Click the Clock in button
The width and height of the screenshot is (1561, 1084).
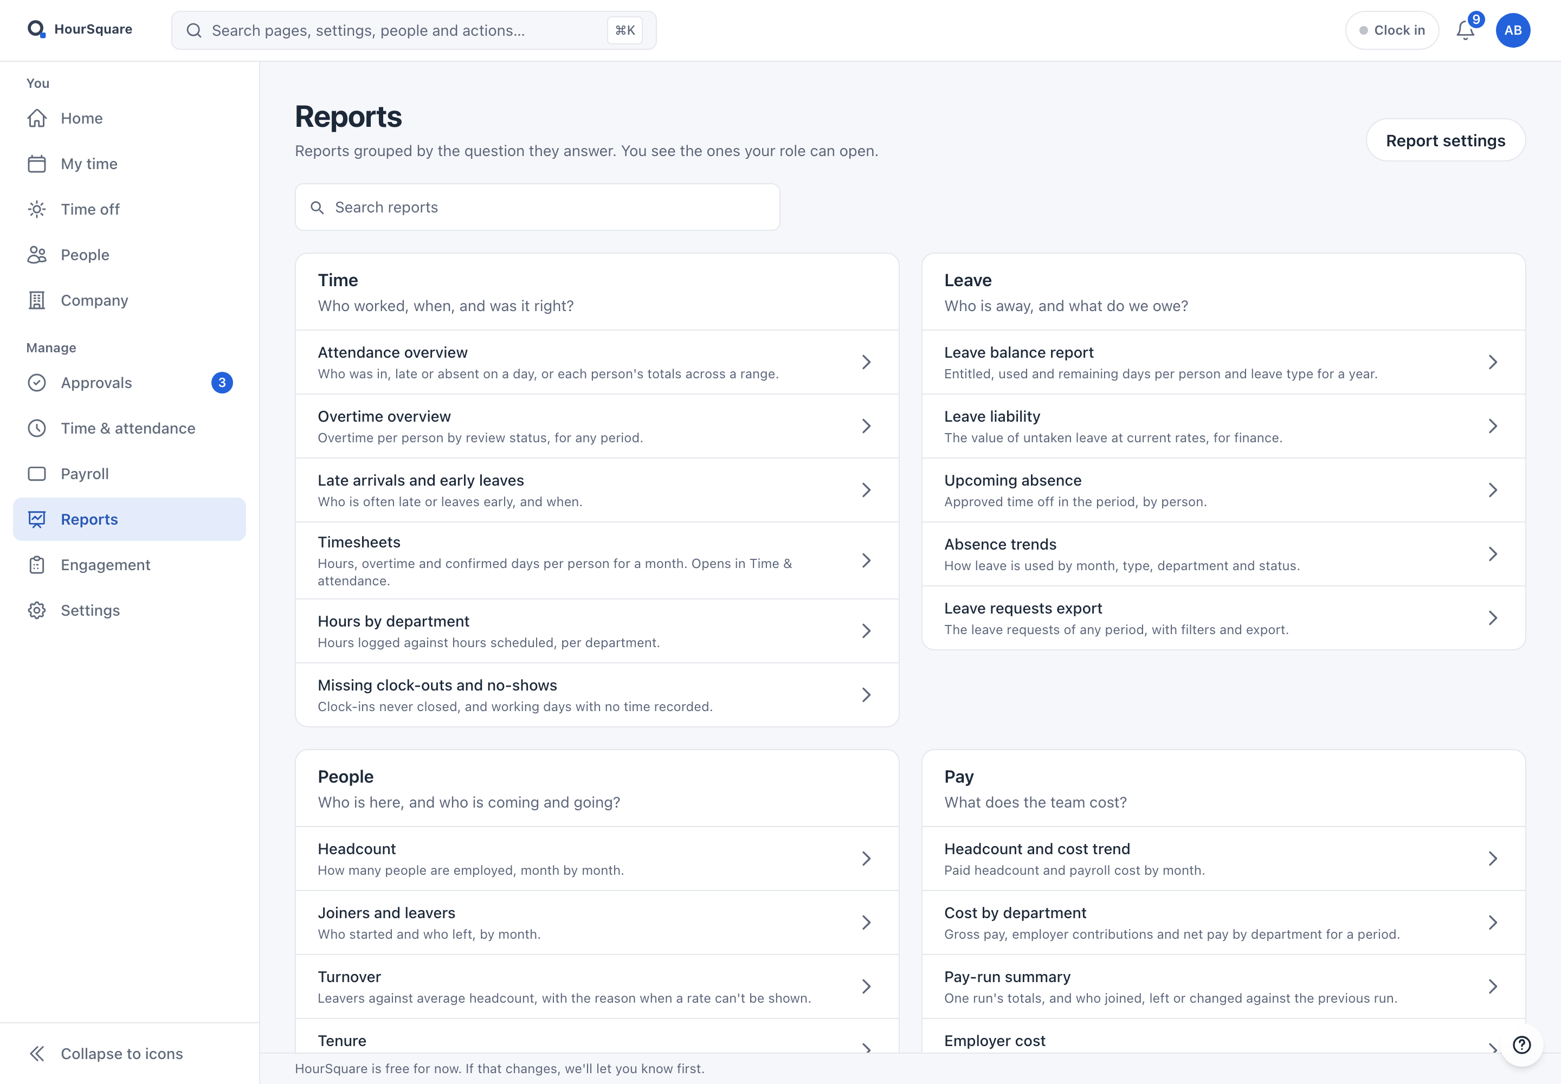coord(1392,30)
